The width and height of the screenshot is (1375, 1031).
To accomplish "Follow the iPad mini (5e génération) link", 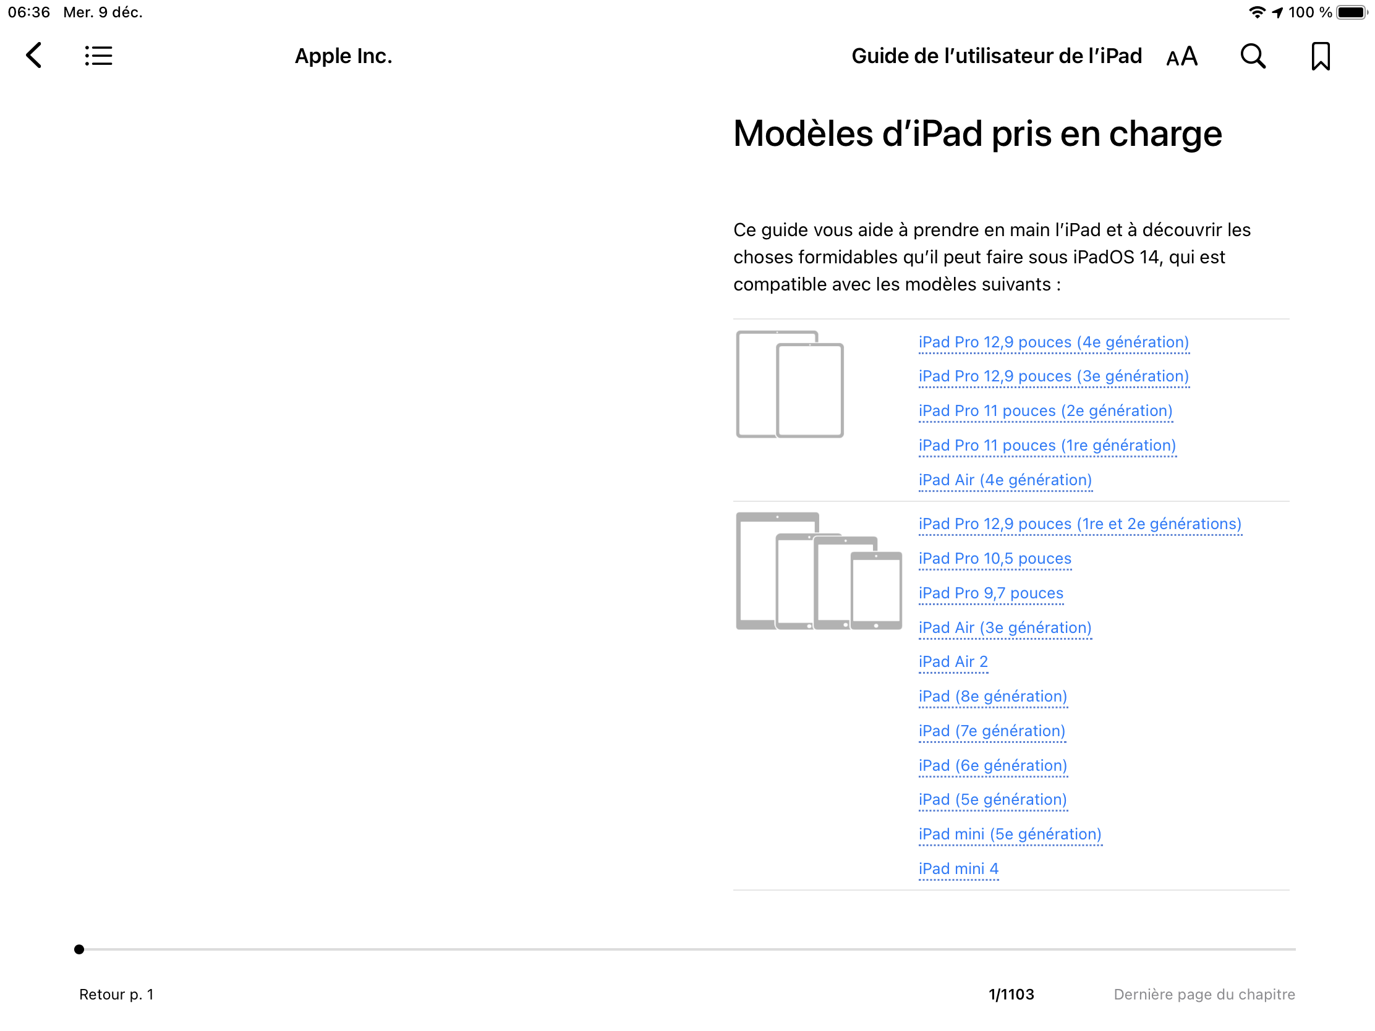I will [1010, 834].
